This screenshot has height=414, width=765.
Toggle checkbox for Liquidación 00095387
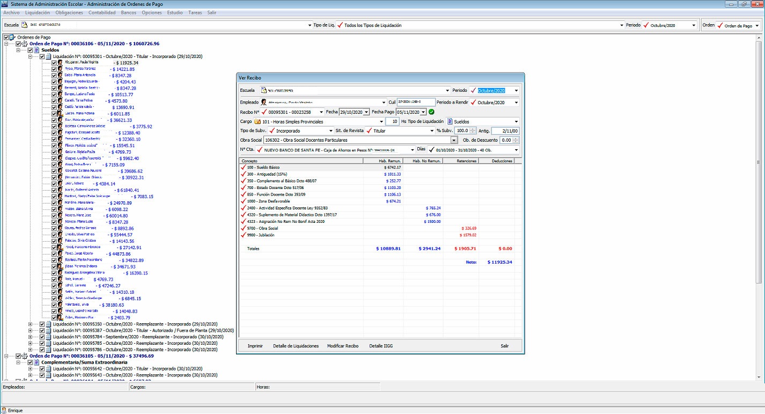click(42, 330)
